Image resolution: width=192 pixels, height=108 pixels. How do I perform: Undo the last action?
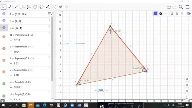pos(169,7)
